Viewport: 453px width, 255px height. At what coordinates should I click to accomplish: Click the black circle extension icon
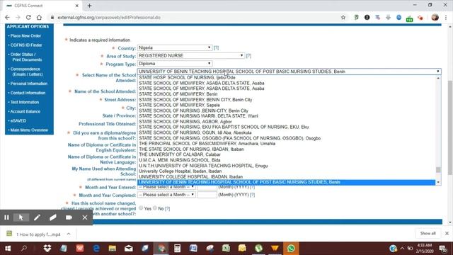pos(367,17)
